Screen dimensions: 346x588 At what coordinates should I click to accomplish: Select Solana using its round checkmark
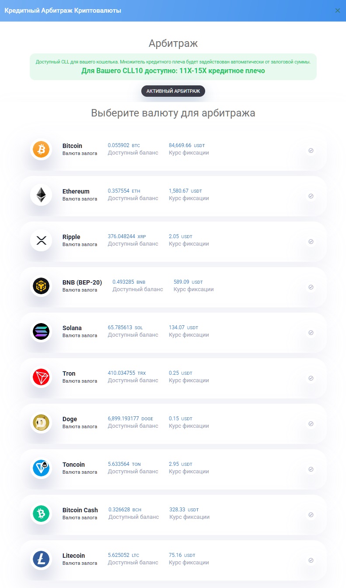tap(311, 333)
